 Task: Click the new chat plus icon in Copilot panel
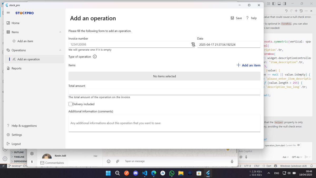[296, 11]
